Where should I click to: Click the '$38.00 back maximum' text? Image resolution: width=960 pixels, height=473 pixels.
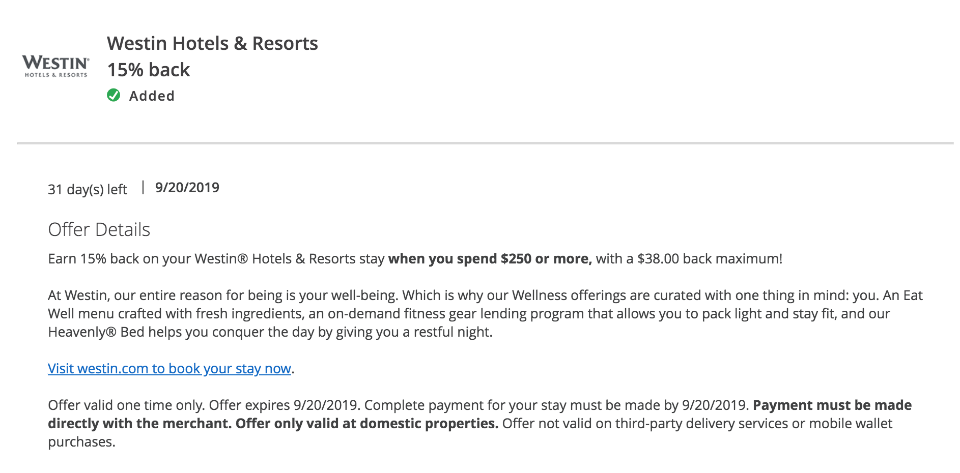(709, 259)
